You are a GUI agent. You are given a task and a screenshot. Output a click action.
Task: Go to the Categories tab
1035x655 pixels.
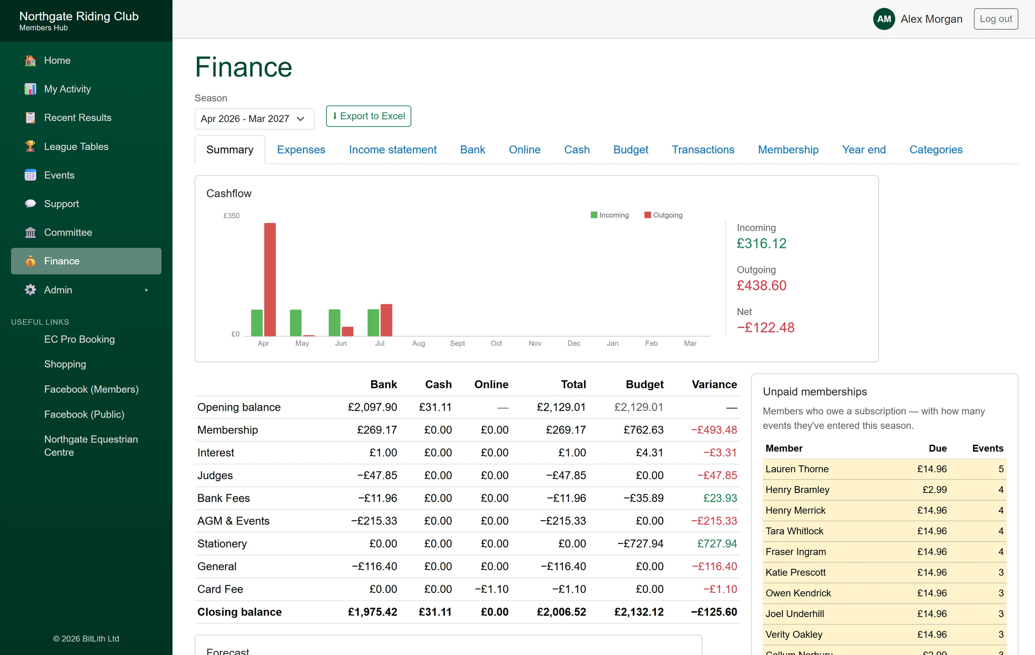pos(936,150)
